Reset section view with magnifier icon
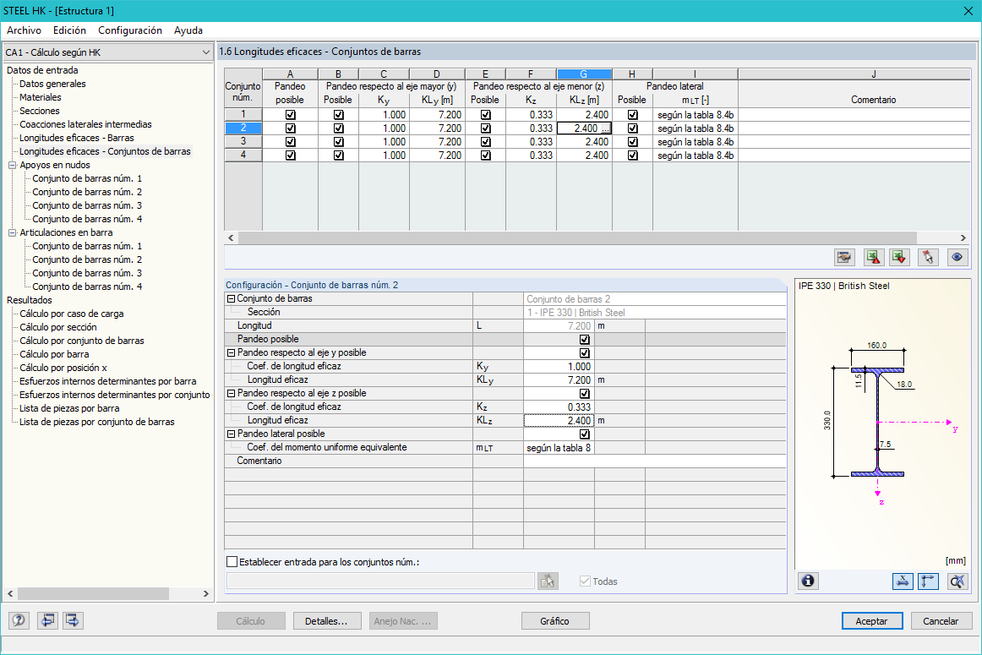This screenshot has width=982, height=655. (x=957, y=581)
